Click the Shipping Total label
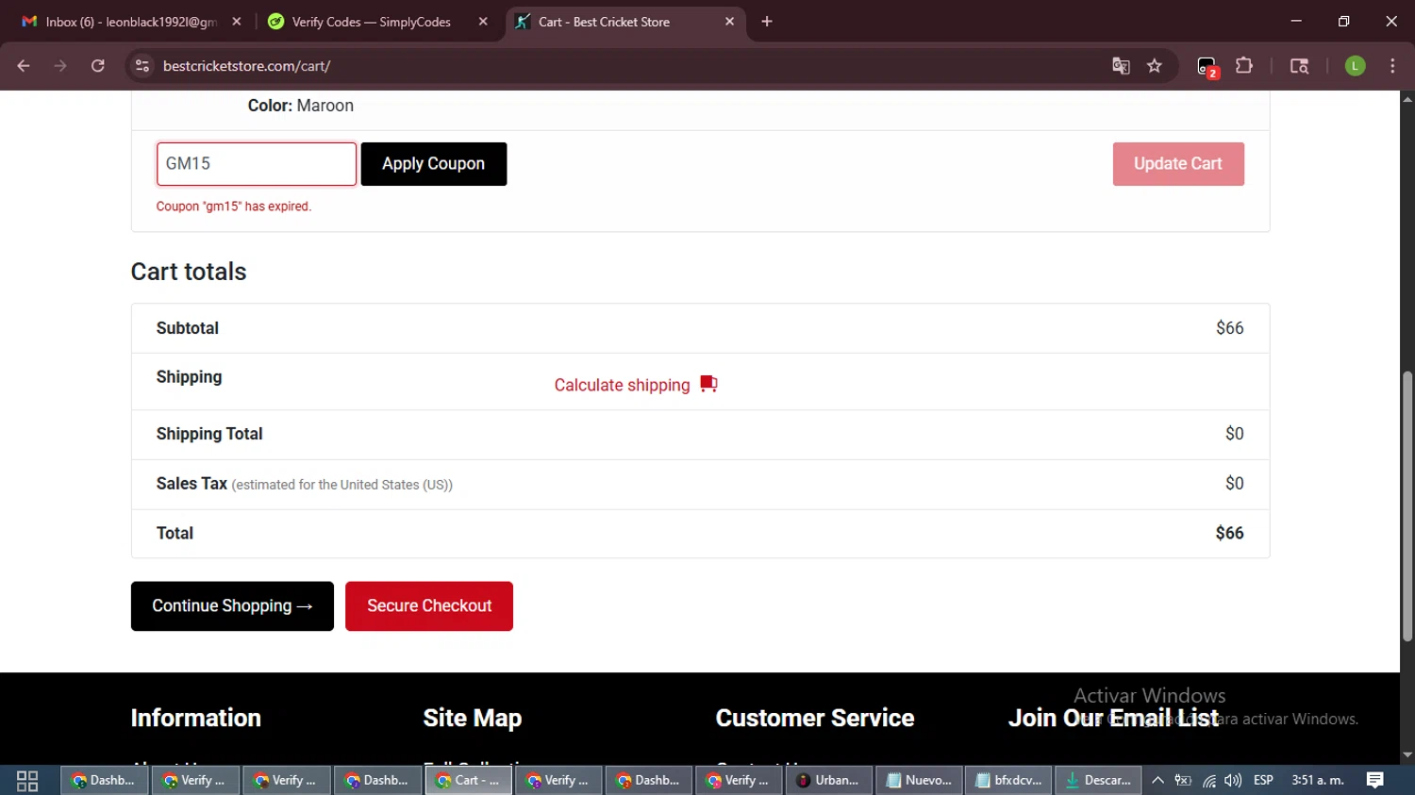The image size is (1415, 795). click(209, 434)
